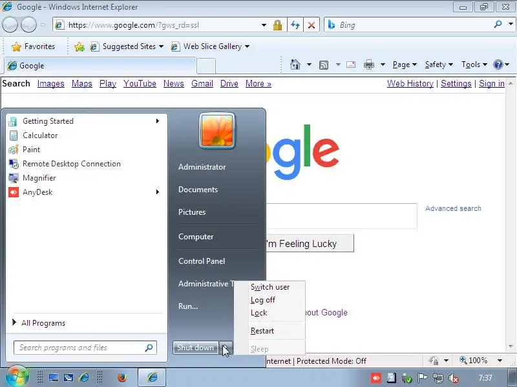The width and height of the screenshot is (517, 387).
Task: Launch Firefox from the taskbar
Action: (x=122, y=377)
